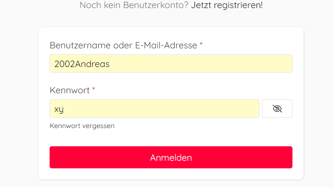334x187 pixels.
Task: Click the Kennwort vergessen link
Action: click(82, 126)
